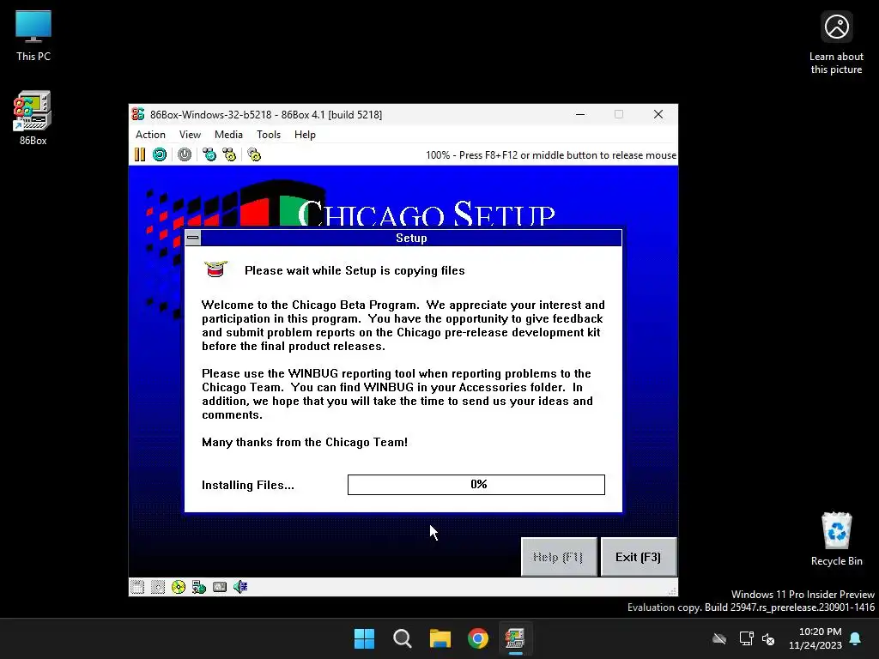Viewport: 879px width, 659px height.
Task: Open 86Box settings via the gear icon
Action: point(254,154)
